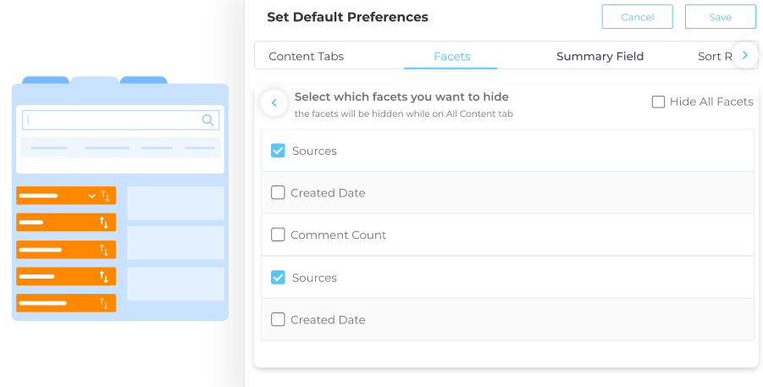Expand the chevron on the first orange bar

pos(91,196)
